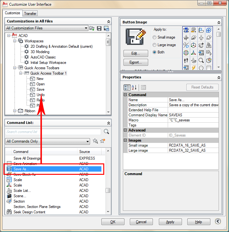Collapse the Properties panel
The width and height of the screenshot is (229, 232).
pyautogui.click(x=219, y=78)
